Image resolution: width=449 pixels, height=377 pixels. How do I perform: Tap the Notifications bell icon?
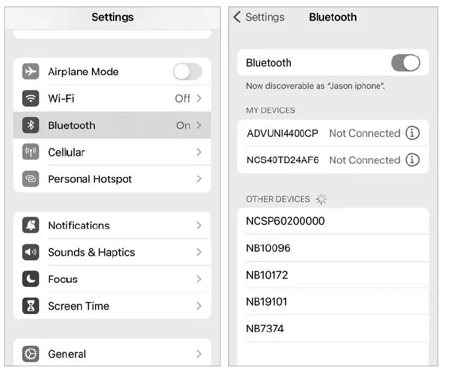pyautogui.click(x=31, y=226)
